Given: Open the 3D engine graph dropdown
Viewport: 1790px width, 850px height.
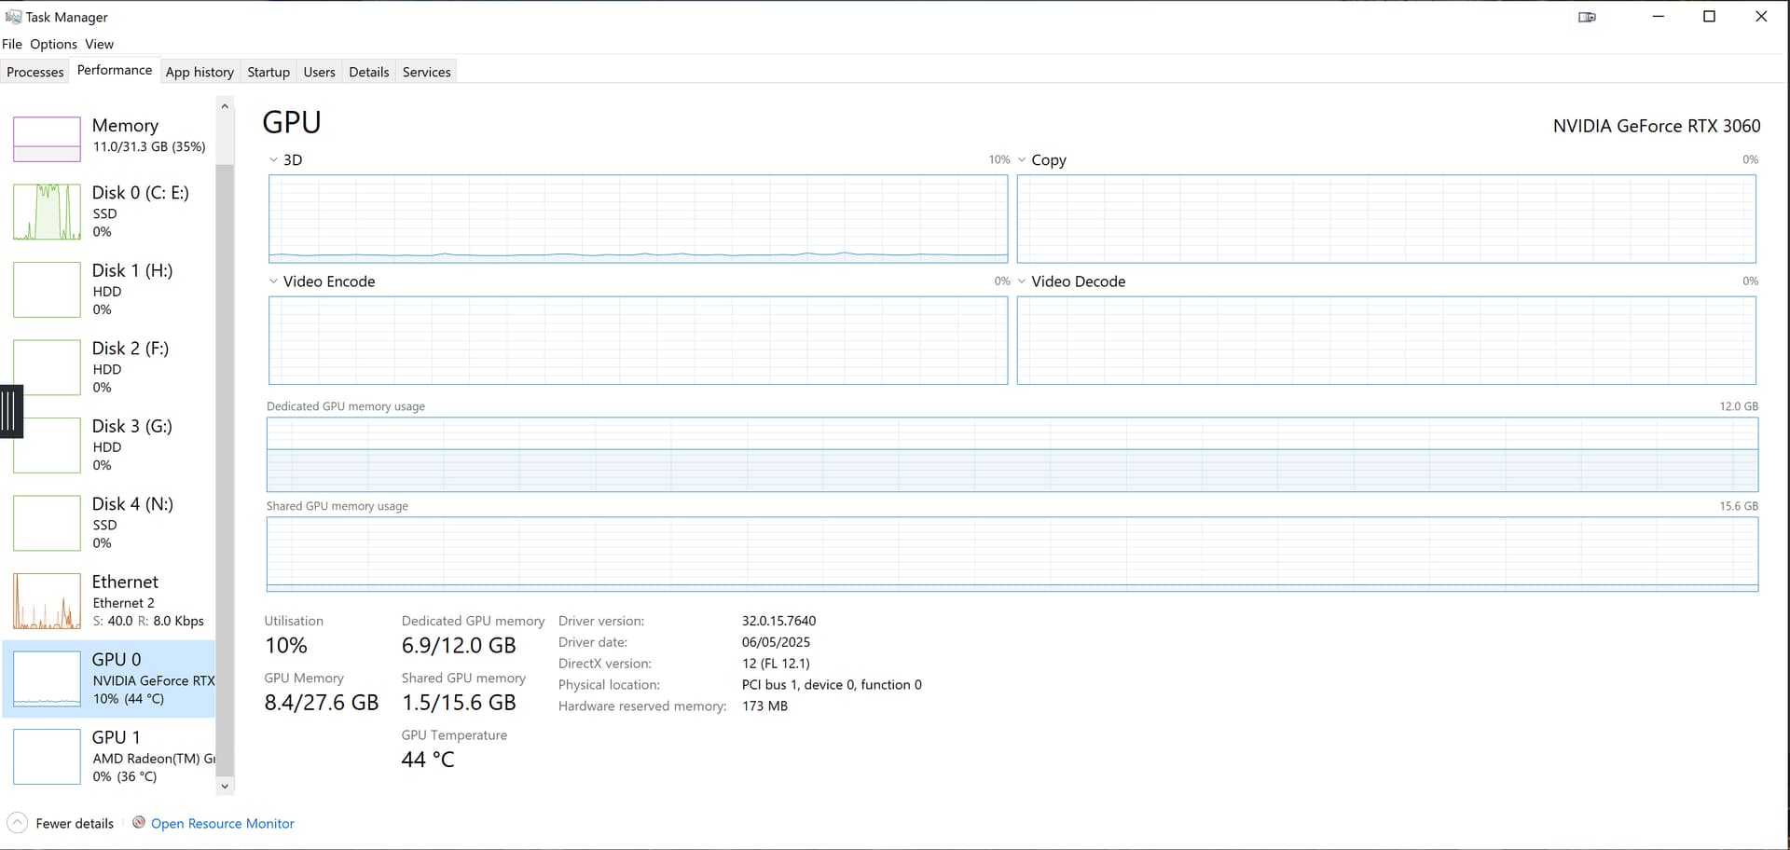Looking at the screenshot, I should point(273,160).
